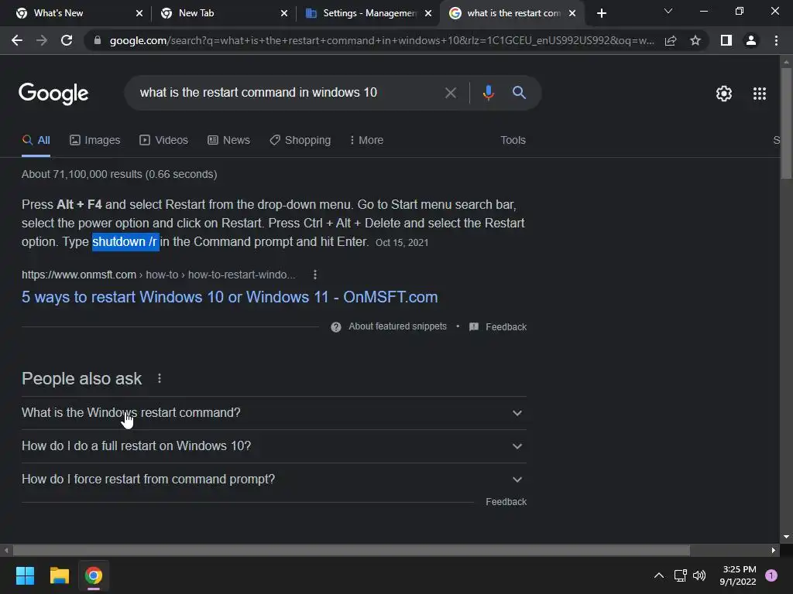Expand 'What is the Windows restart command?'
This screenshot has height=594, width=793.
[273, 413]
